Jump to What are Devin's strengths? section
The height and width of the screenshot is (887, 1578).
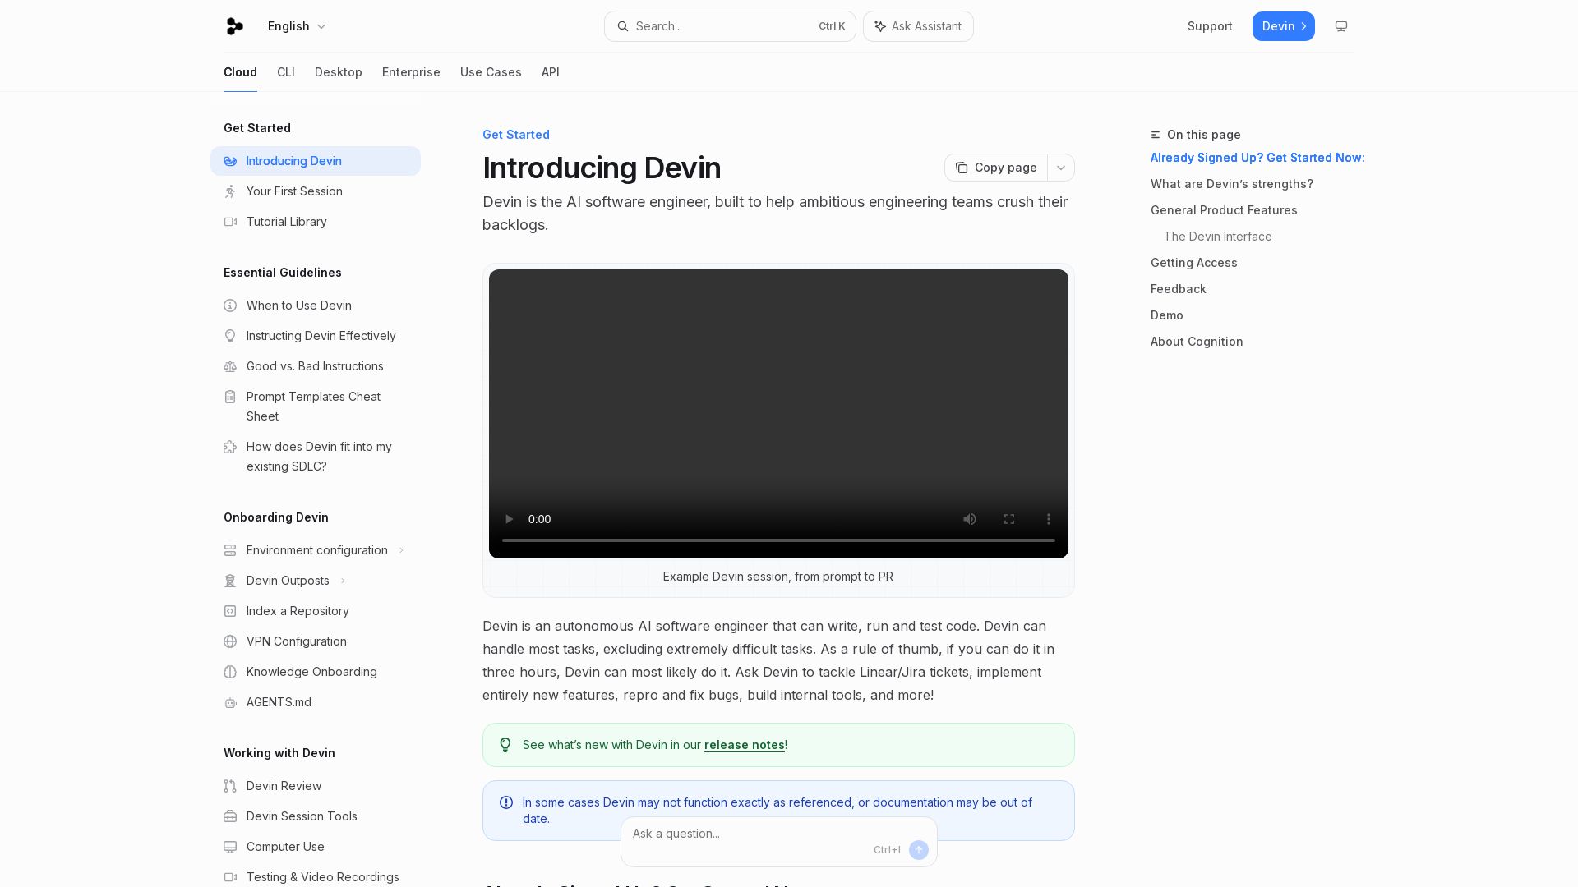(1232, 184)
